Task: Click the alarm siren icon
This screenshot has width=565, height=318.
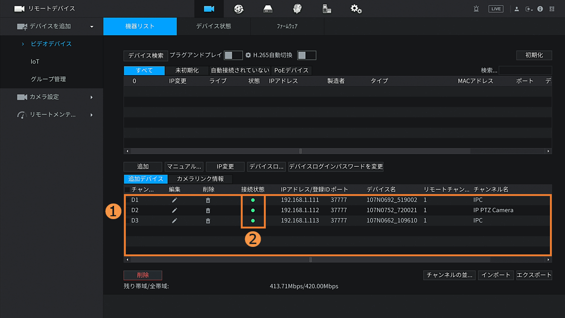Action: click(x=476, y=9)
